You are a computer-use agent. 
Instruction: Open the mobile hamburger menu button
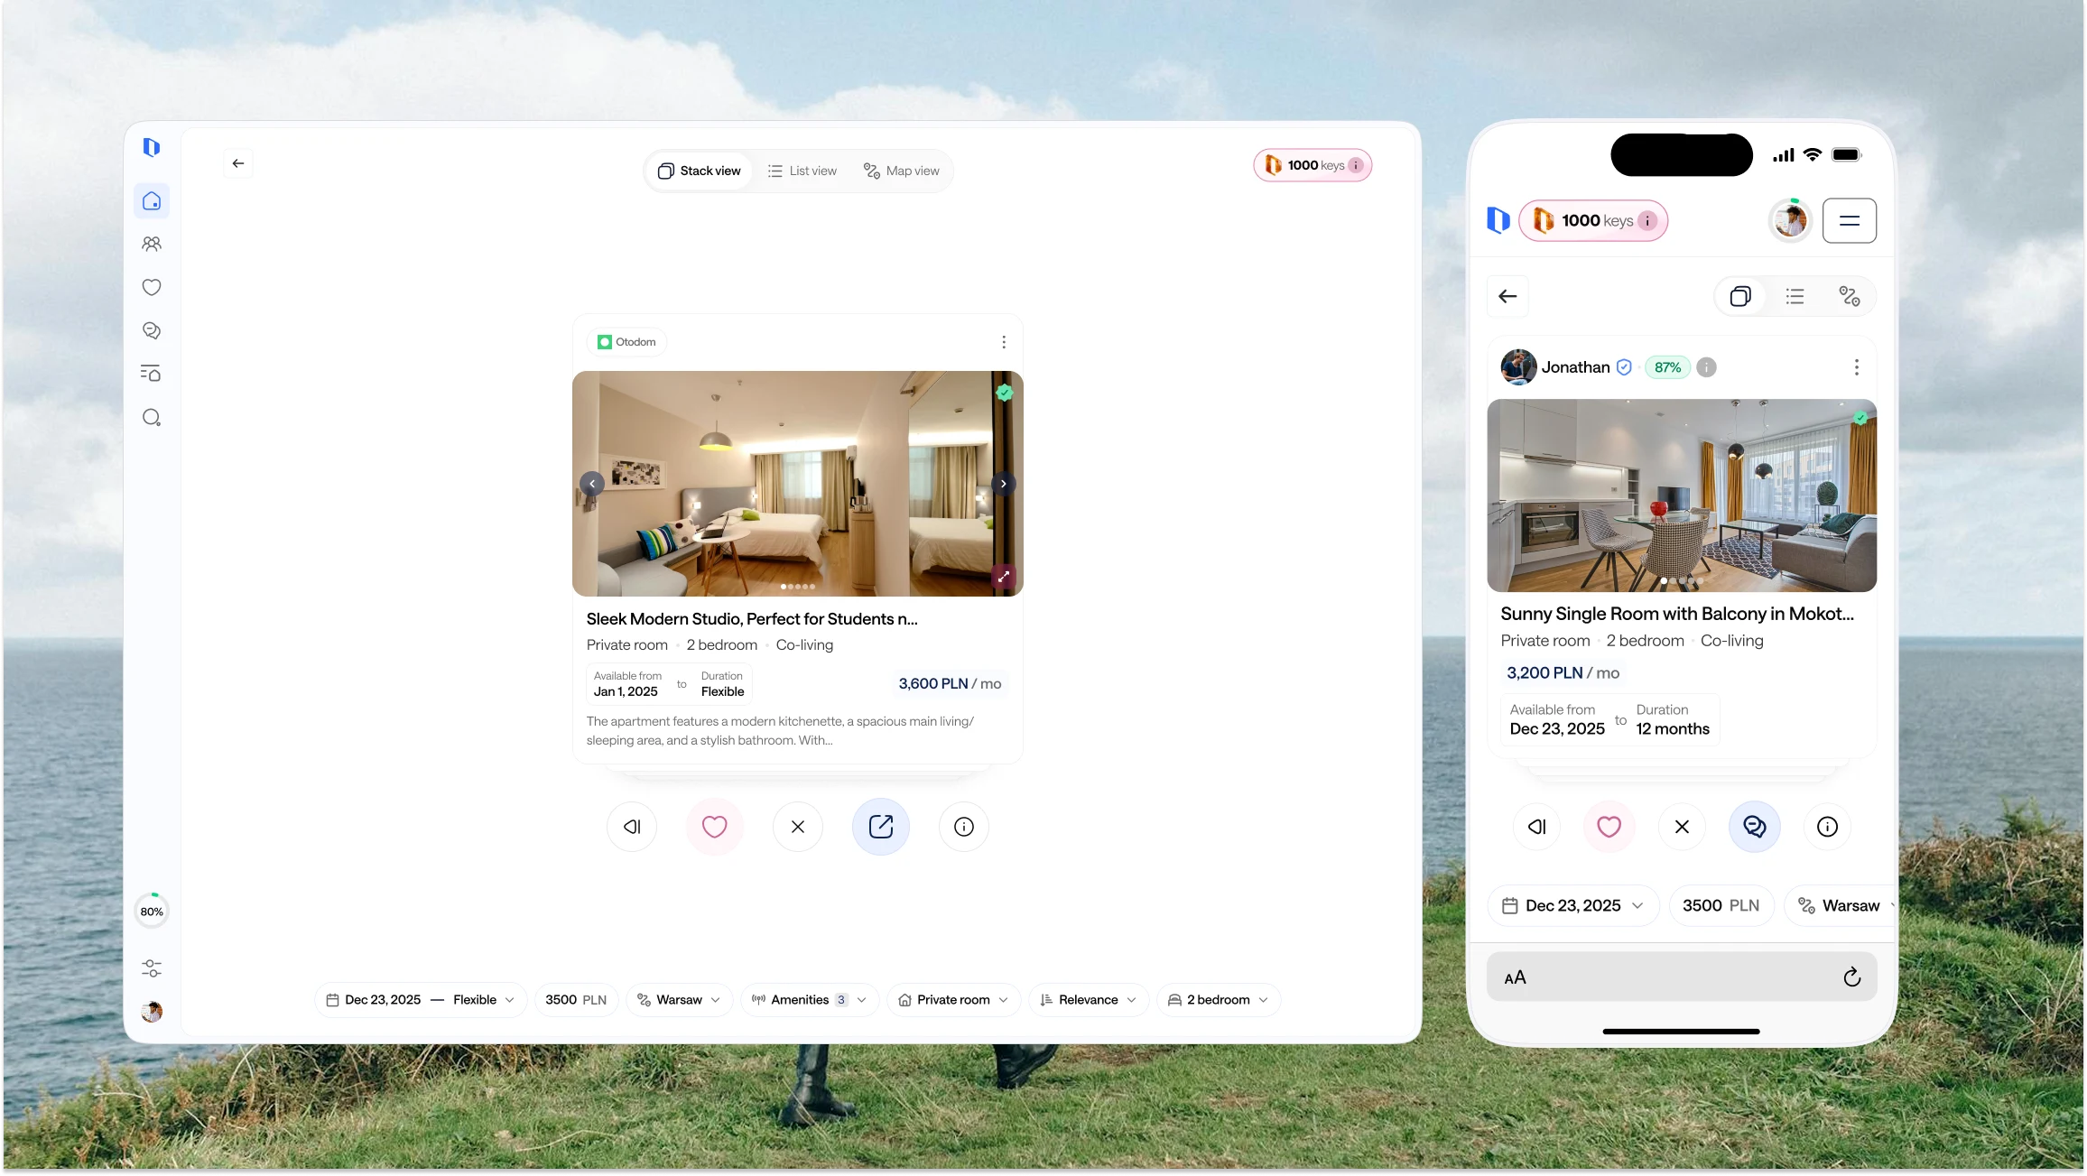coord(1849,220)
